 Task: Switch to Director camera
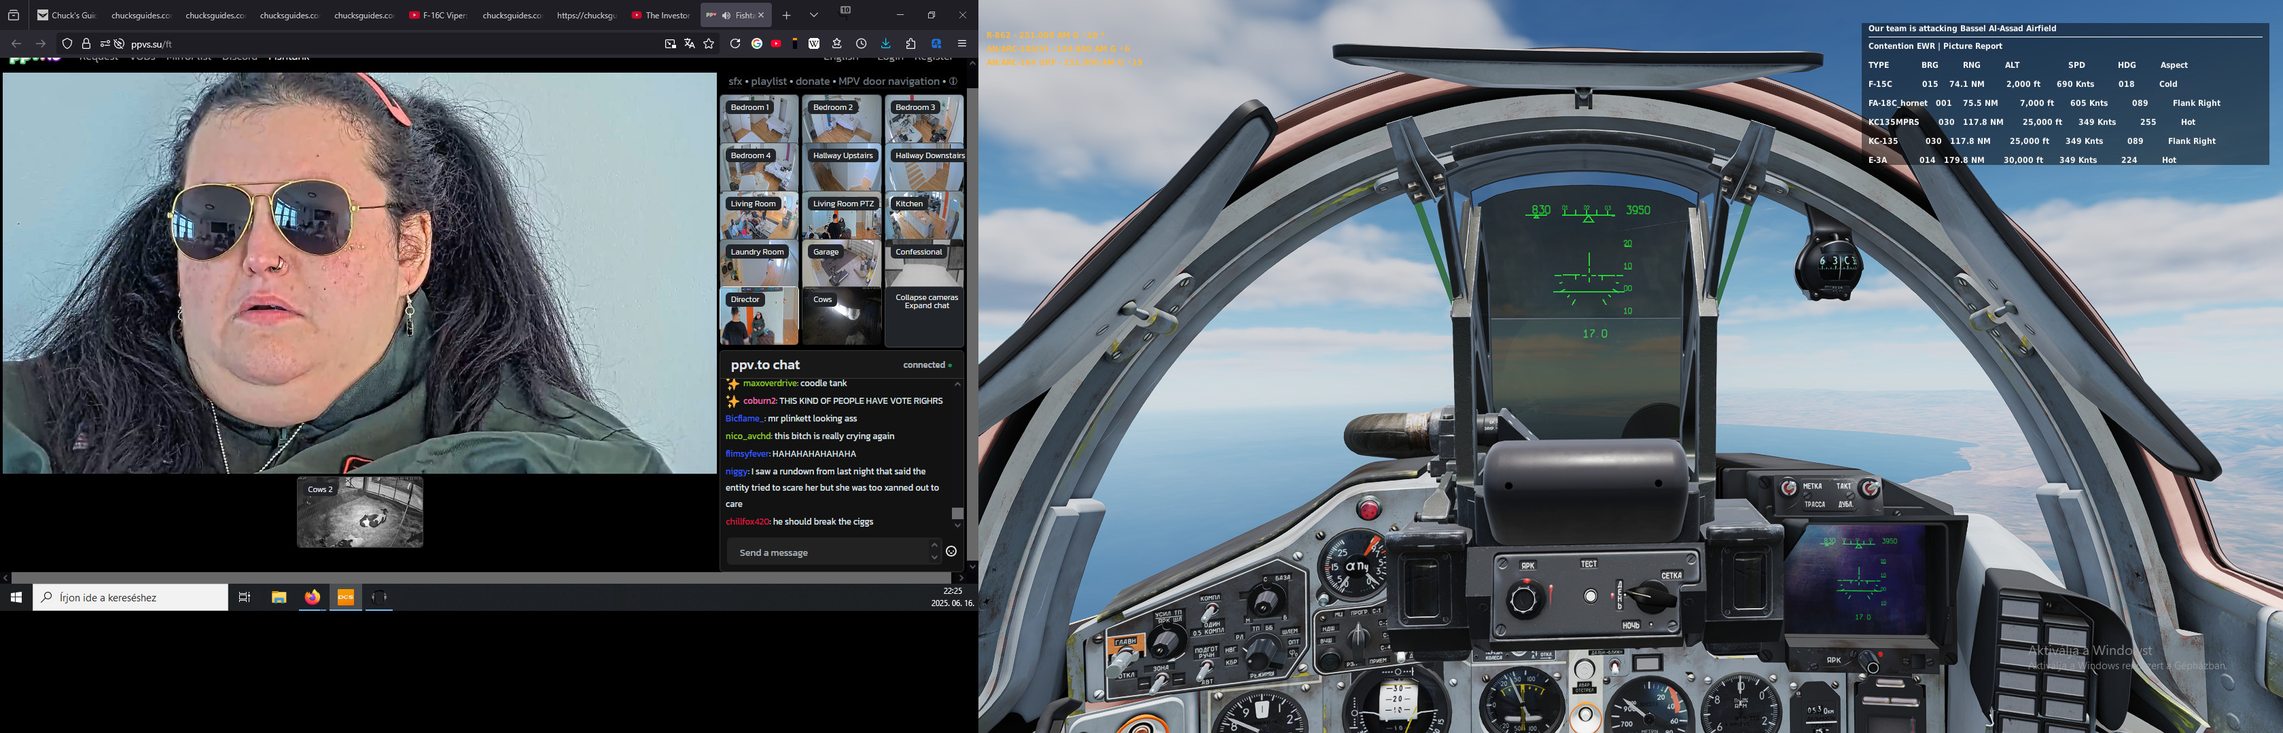click(x=760, y=317)
